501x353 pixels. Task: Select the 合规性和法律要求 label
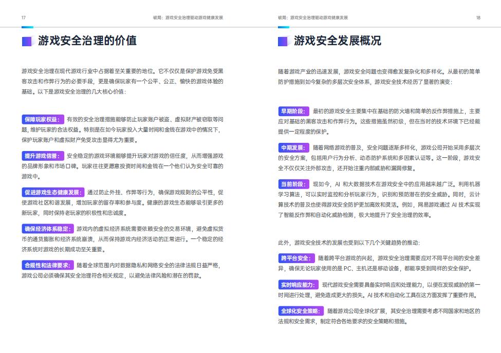[x=48, y=265]
